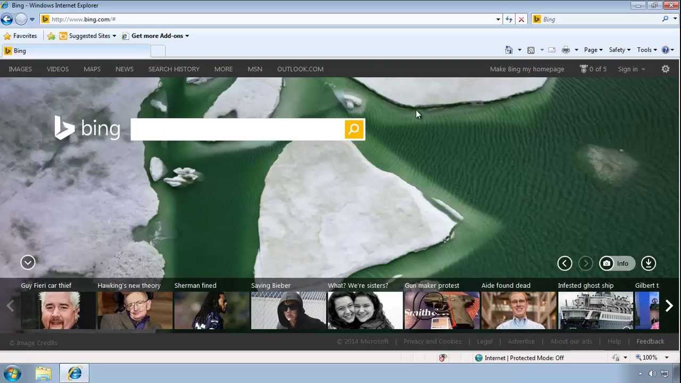This screenshot has width=681, height=383.
Task: Click the Bing logo
Action: 87,129
